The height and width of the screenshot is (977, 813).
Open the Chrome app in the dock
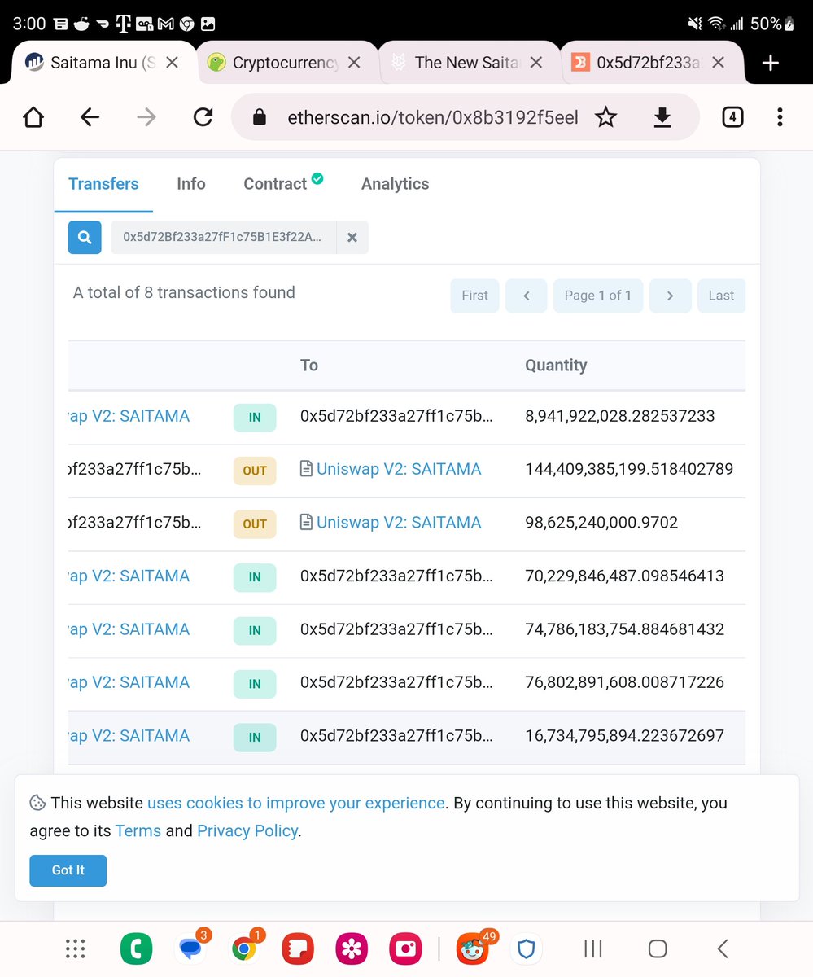coord(245,947)
